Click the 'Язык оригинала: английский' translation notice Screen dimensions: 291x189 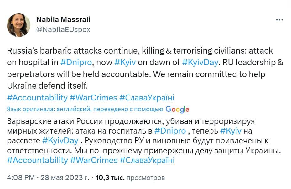click(85, 109)
